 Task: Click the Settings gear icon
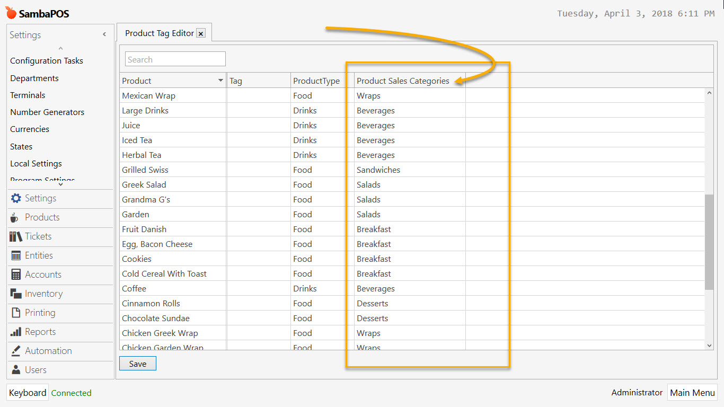pos(16,198)
